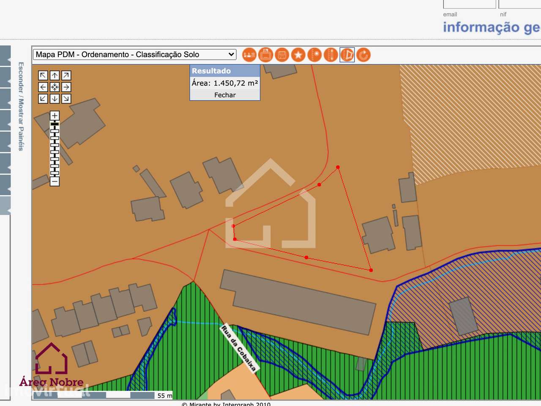Click the star favorites icon

298,55
